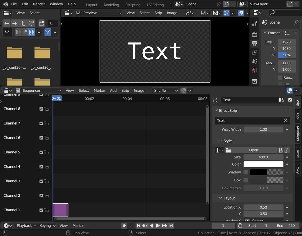Select the purple text strip in Channel 1
302x236 pixels.
coord(60,210)
